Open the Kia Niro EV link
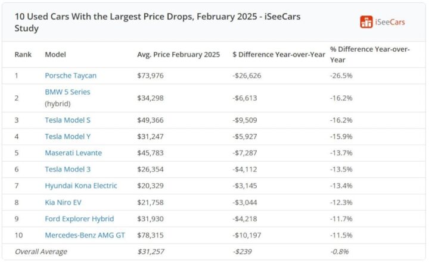The width and height of the screenshot is (429, 263). 64,202
